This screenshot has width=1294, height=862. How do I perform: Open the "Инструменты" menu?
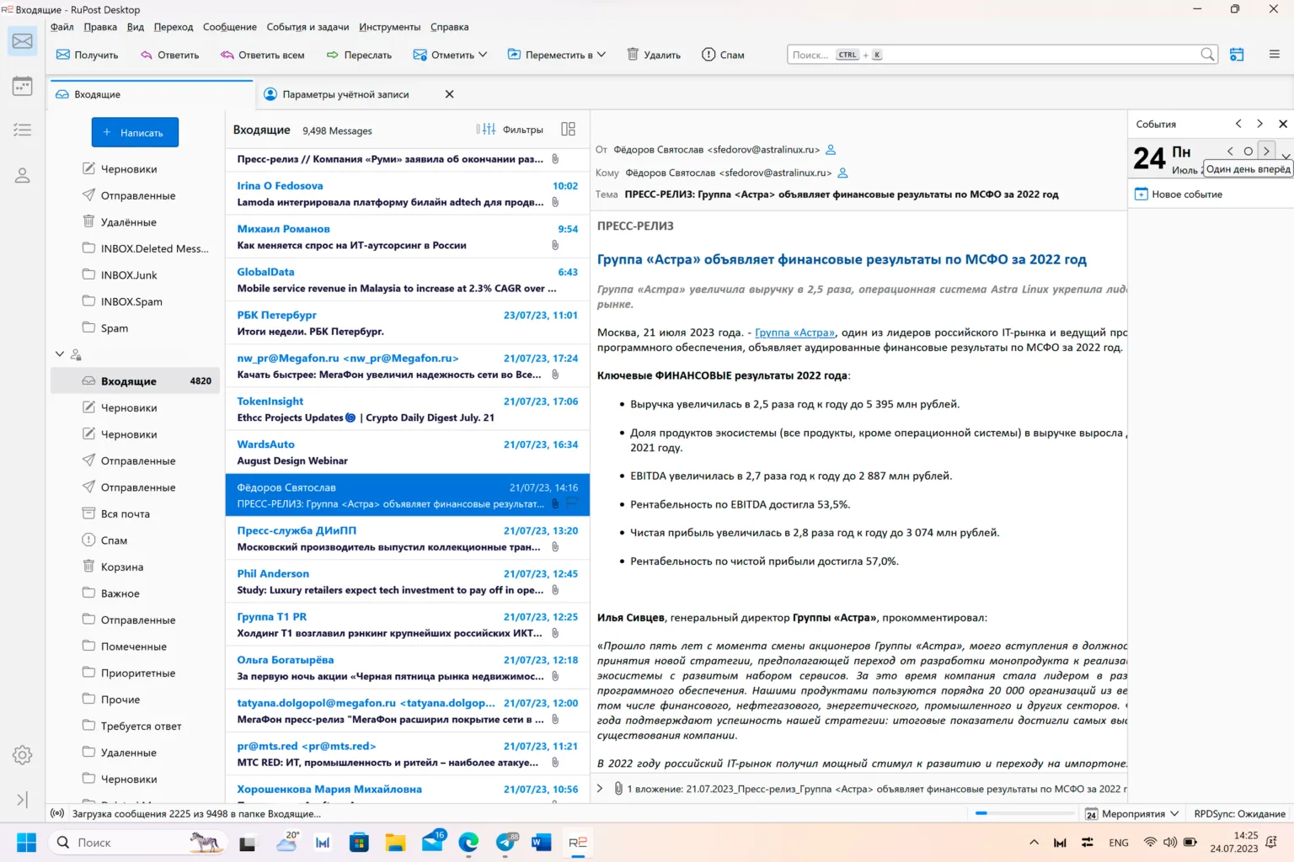tap(389, 27)
